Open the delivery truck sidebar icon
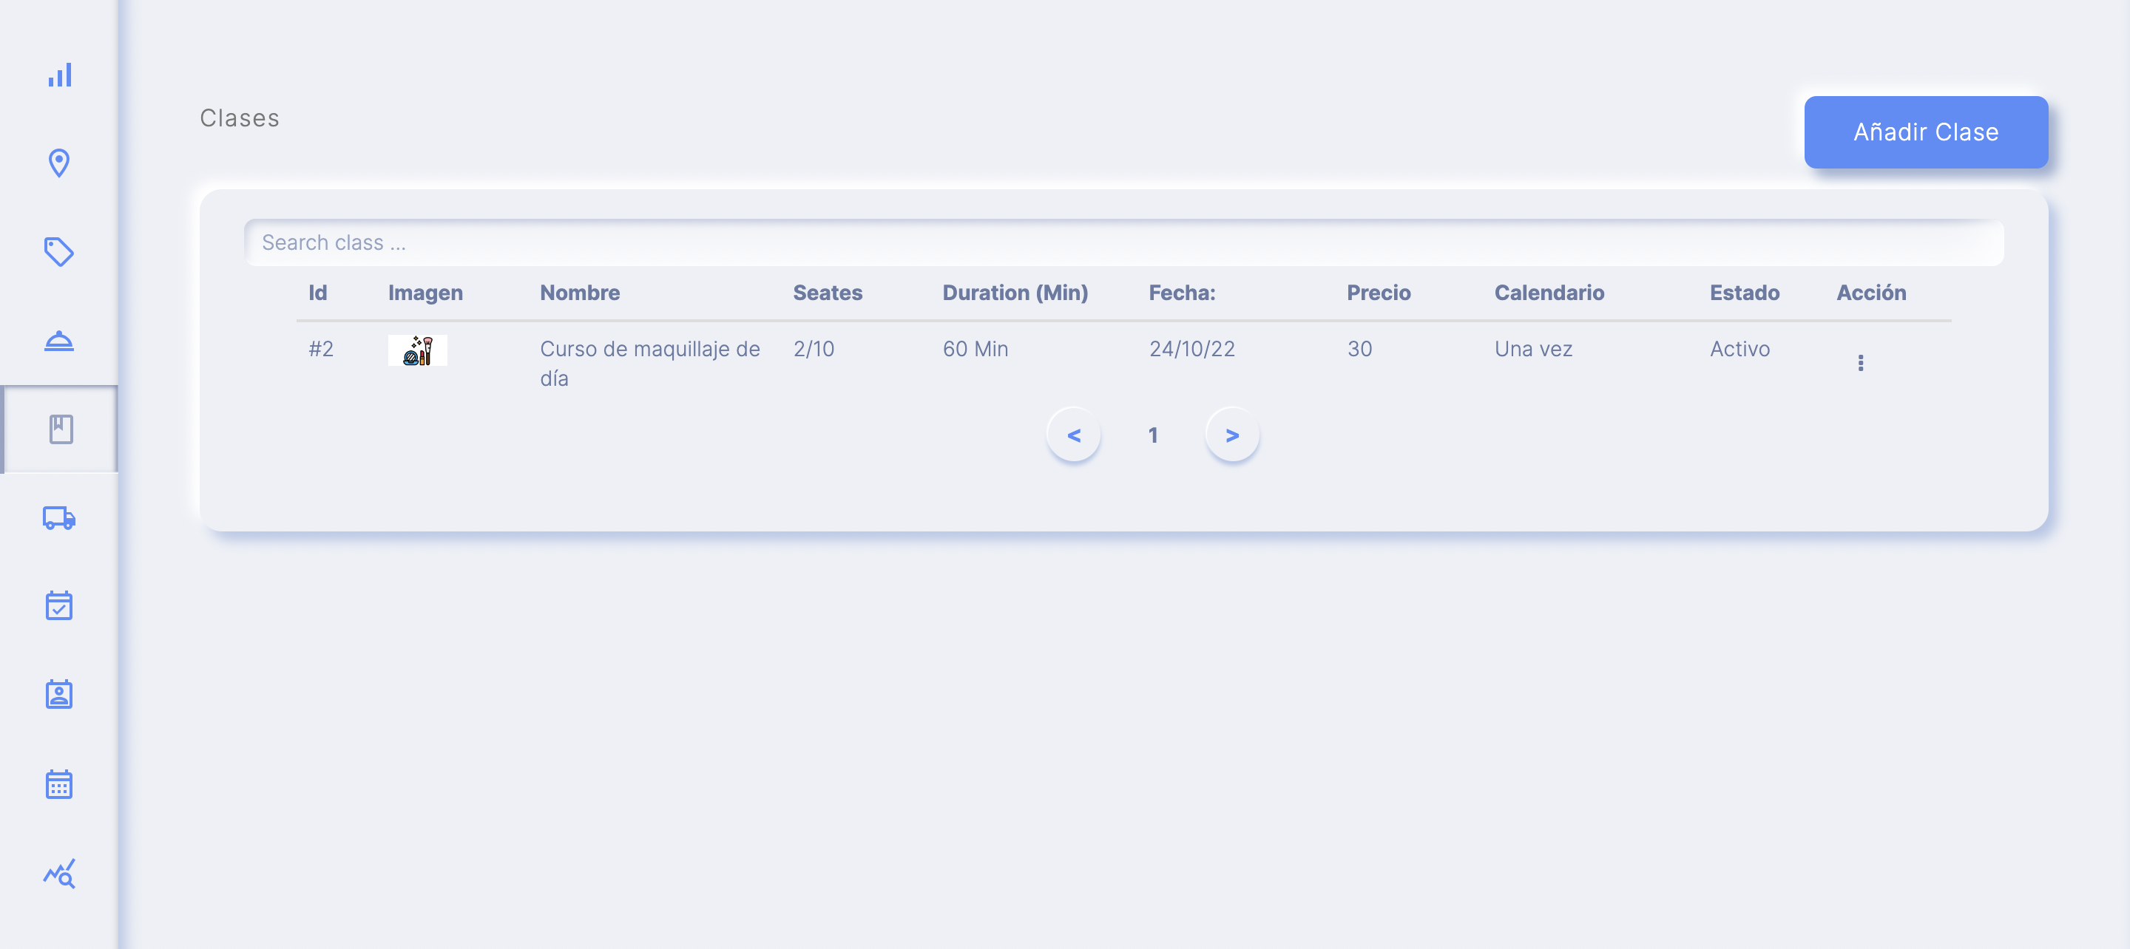 (x=59, y=517)
